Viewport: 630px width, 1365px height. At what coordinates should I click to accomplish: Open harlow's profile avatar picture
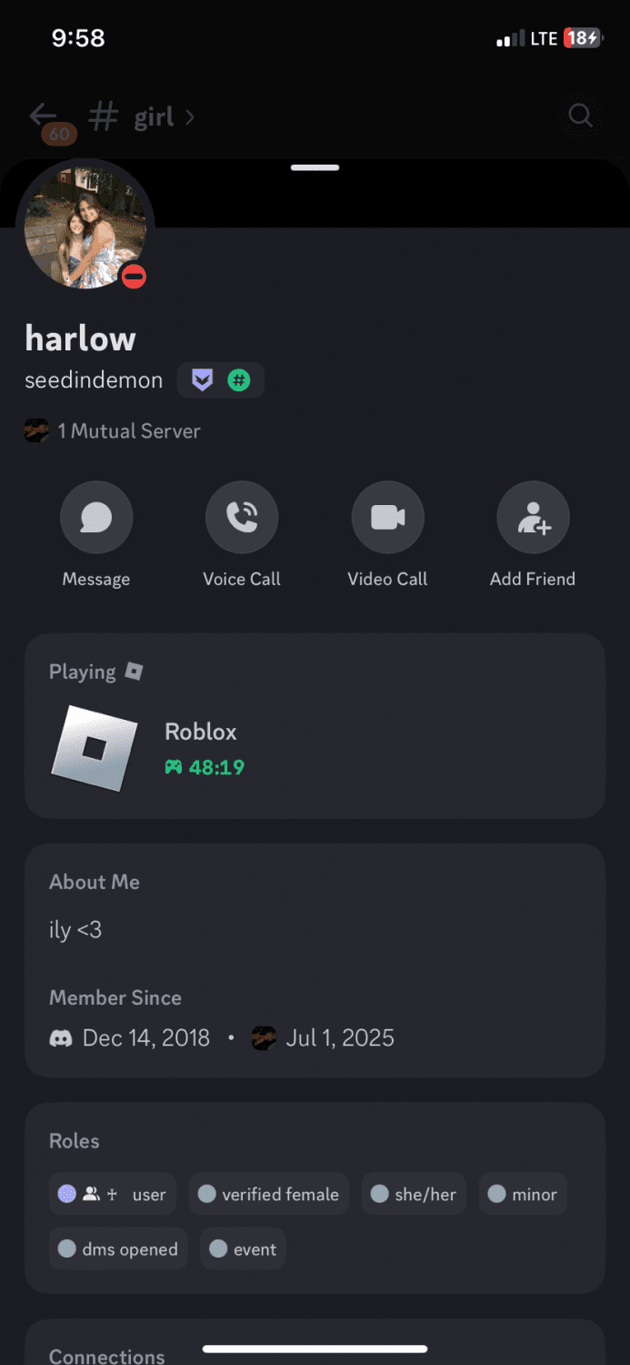(x=84, y=227)
